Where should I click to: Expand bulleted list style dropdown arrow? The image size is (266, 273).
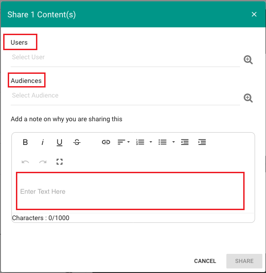coord(174,142)
